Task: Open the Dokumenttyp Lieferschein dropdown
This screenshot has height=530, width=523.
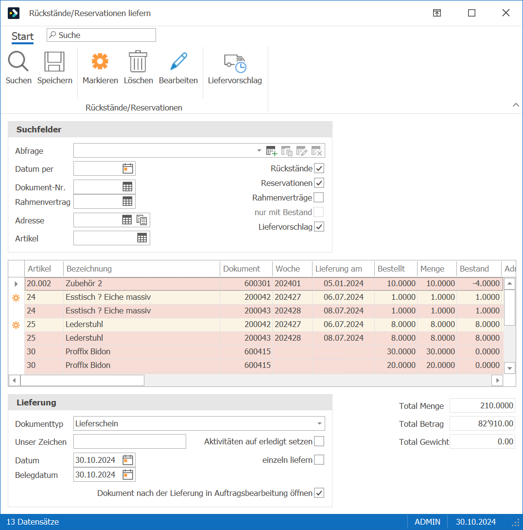Action: pos(319,423)
